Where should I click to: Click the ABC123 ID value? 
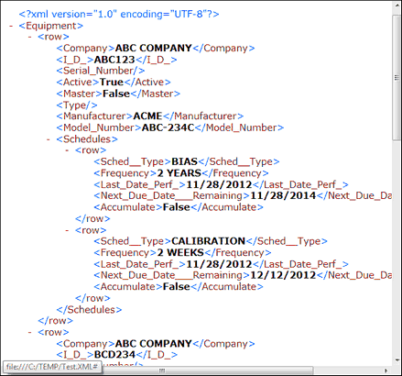[114, 60]
